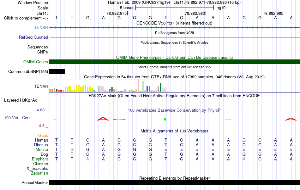Click the light green GTEx expression bar
This screenshot has width=300, height=190.
tap(143, 86)
